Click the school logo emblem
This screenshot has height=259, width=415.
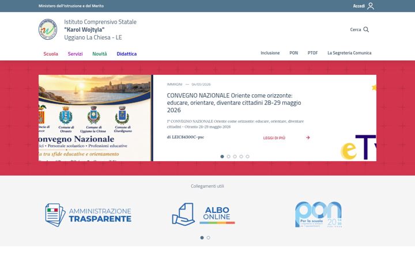pos(48,29)
